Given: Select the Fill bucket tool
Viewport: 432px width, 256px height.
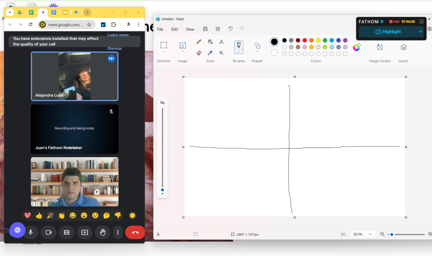Looking at the screenshot, I should [x=210, y=42].
